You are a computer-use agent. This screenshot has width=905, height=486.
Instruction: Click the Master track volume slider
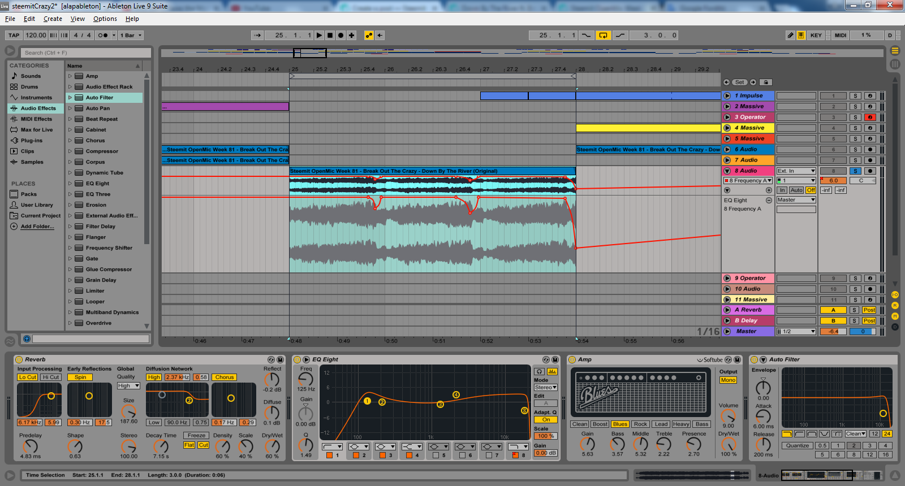tap(833, 331)
